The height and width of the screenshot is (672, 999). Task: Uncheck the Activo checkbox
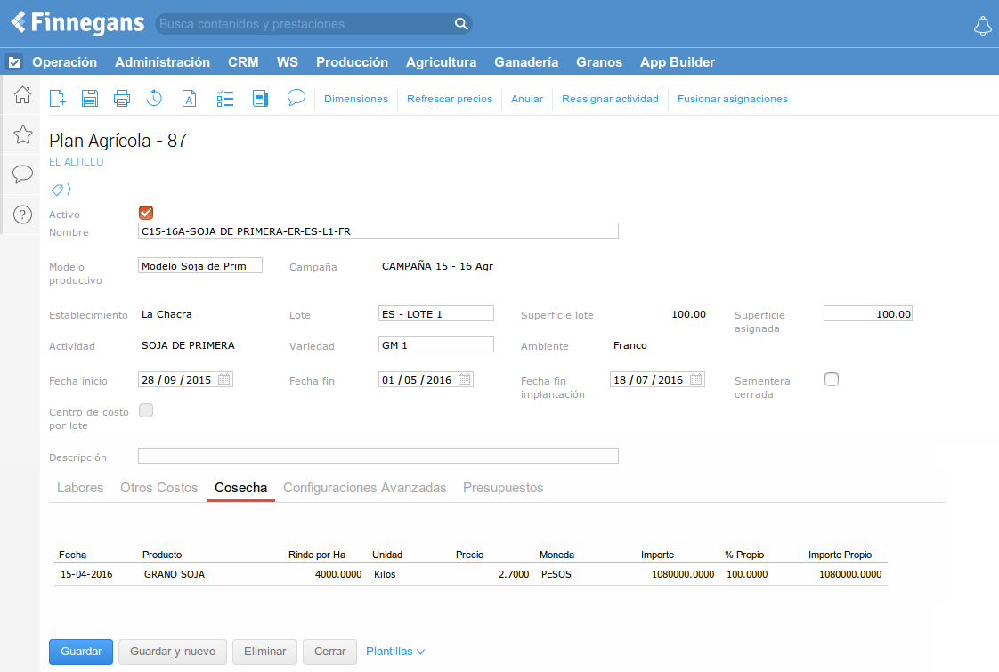147,213
